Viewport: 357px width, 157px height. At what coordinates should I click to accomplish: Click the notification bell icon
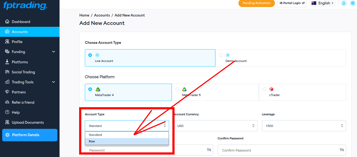coord(344,3)
